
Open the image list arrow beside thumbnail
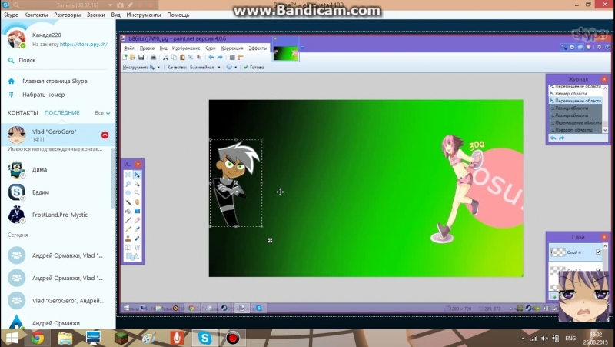(x=302, y=48)
